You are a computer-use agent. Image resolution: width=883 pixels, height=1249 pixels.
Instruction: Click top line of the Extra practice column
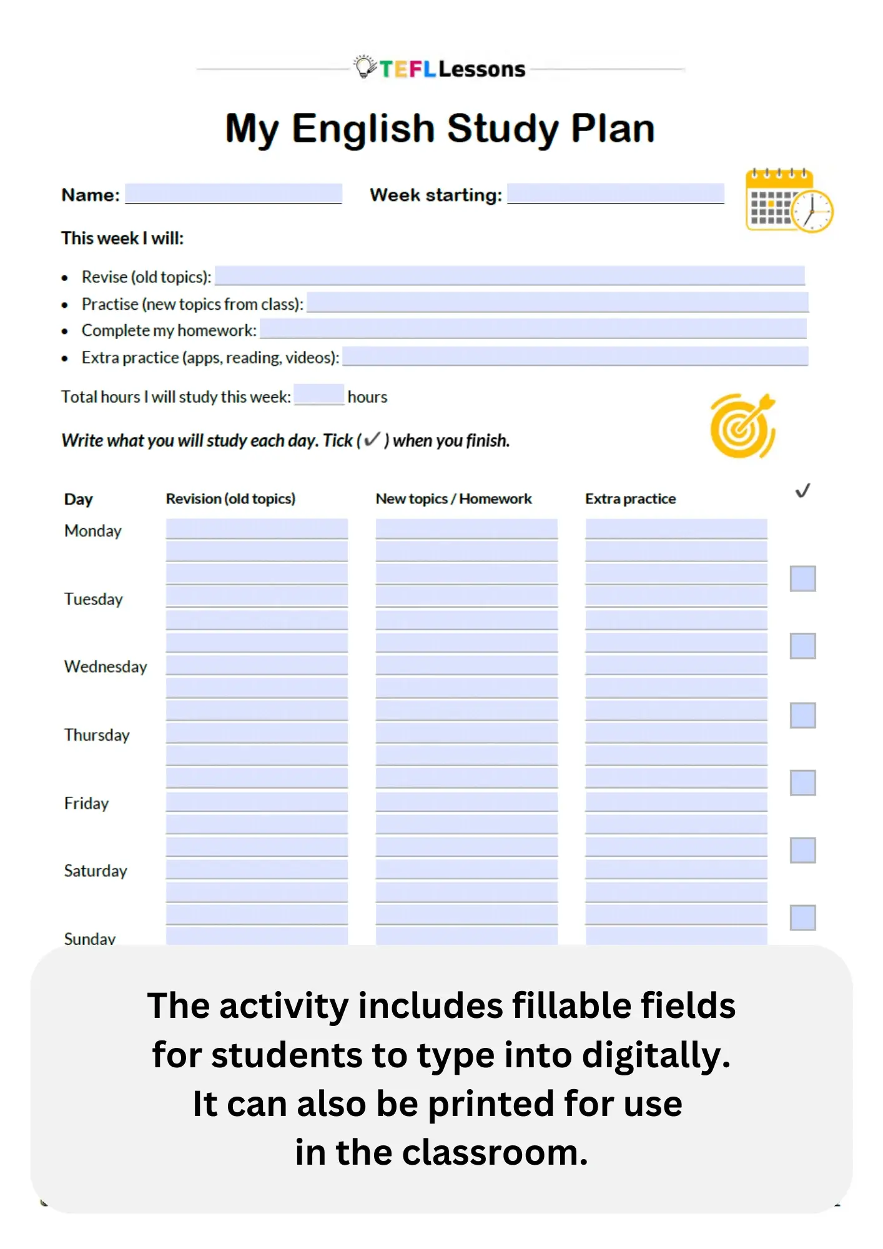pos(676,528)
